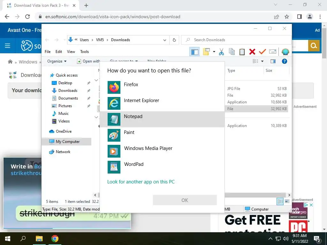Click the orange checkmark toolbar icon
327x245 pixels.
[262, 51]
